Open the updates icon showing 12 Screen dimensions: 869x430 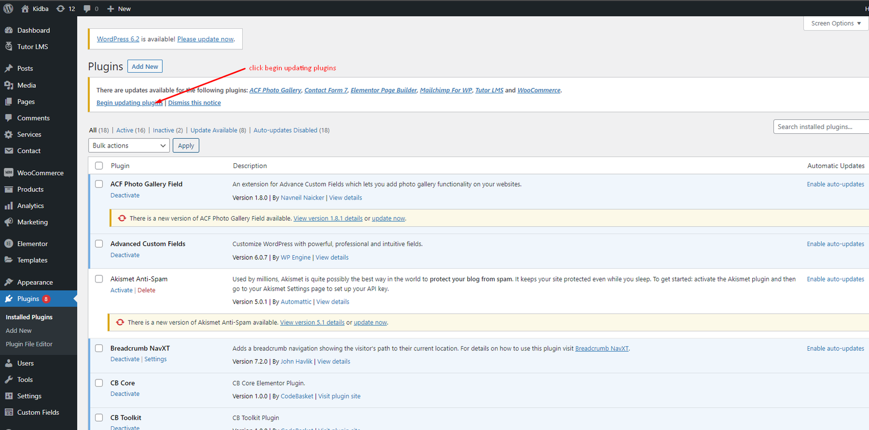click(61, 9)
